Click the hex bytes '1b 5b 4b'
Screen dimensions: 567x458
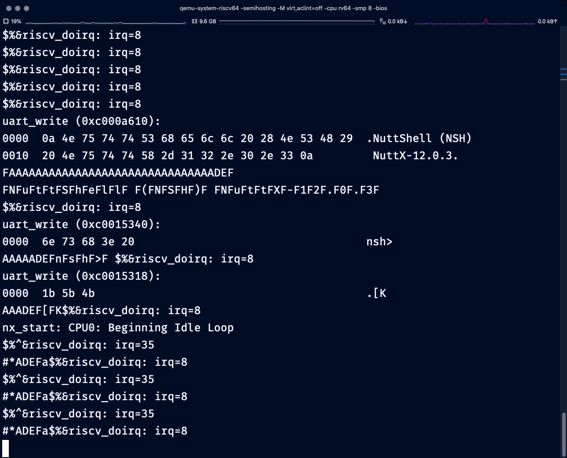pyautogui.click(x=68, y=293)
